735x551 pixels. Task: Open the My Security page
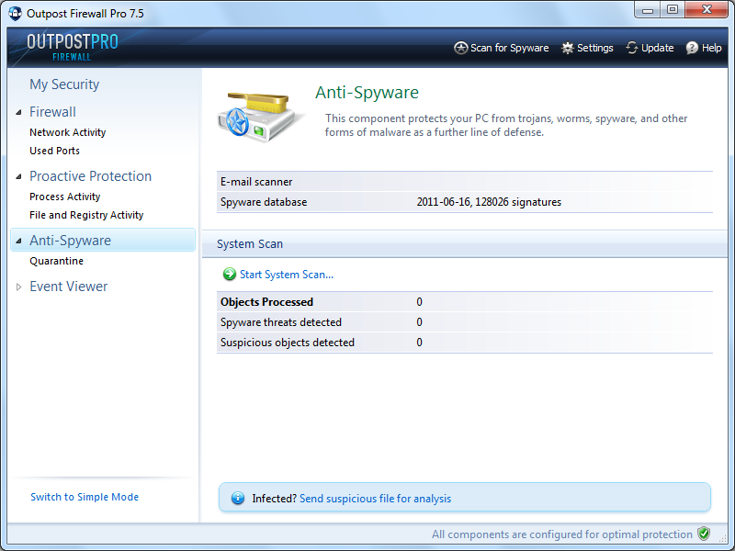(64, 84)
